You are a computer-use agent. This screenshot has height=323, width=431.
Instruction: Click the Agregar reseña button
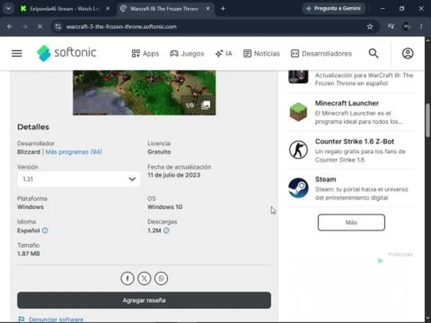tap(144, 300)
